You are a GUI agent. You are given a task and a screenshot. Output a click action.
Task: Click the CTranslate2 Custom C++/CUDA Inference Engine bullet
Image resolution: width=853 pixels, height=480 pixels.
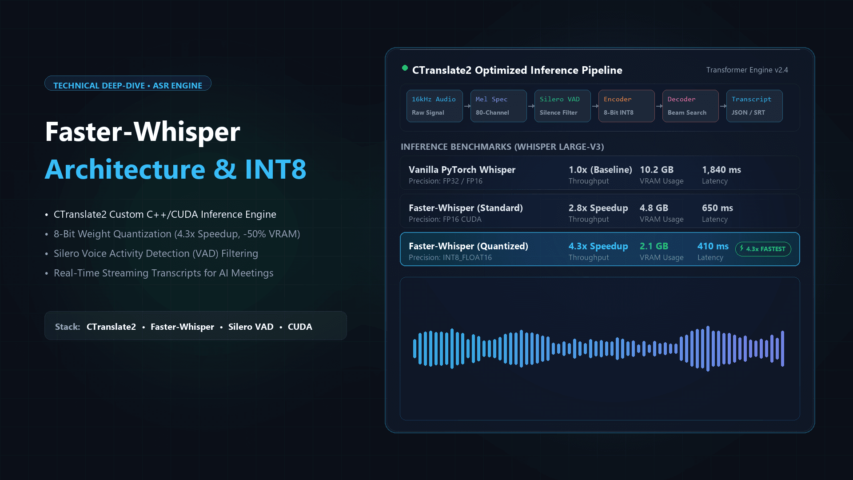tap(165, 214)
